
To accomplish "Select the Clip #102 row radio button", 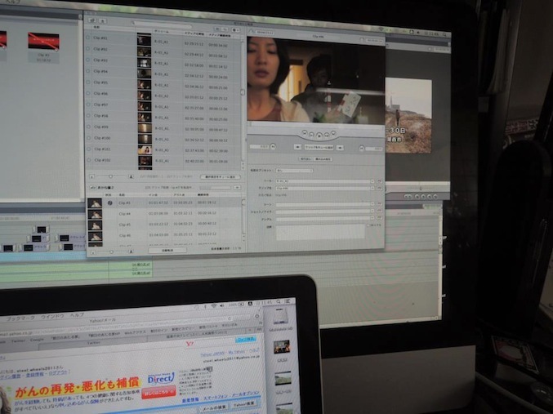I will [x=88, y=161].
